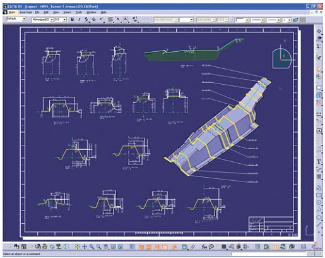The image size is (325, 258).
Task: Click the Zoom In magnifier icon
Action: 92,247
